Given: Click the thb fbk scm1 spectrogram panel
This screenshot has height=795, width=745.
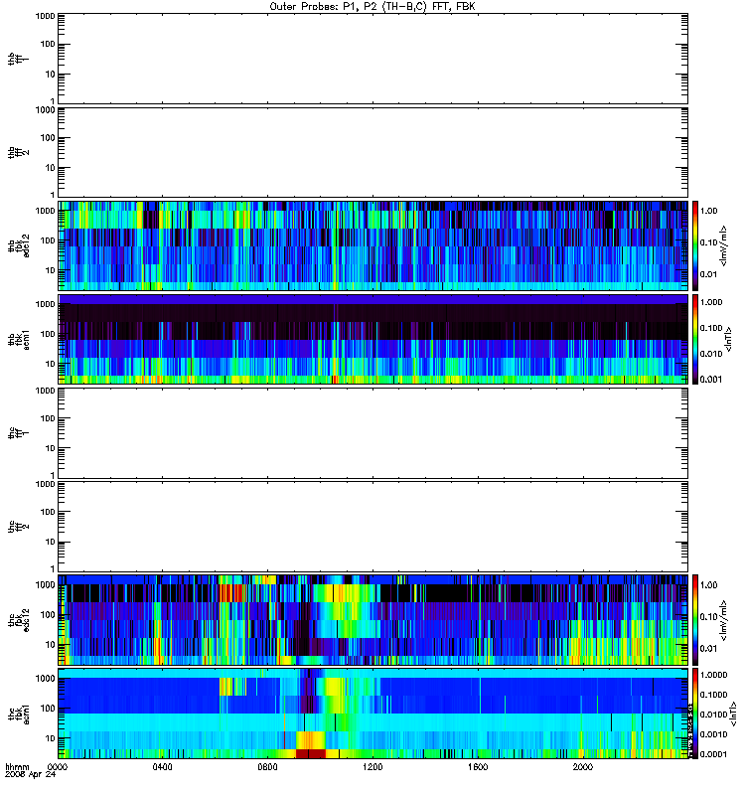Looking at the screenshot, I should pos(373,339).
